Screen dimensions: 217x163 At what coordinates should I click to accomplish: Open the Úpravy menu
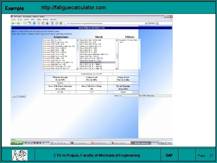tap(20, 20)
